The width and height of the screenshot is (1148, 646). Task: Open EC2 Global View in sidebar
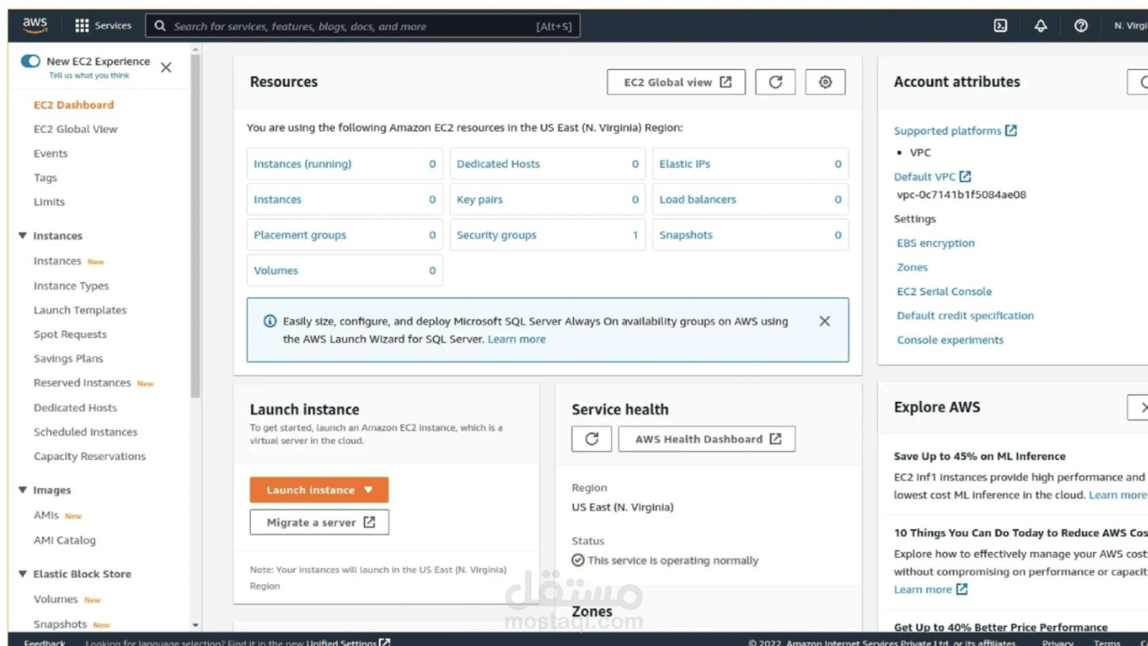(x=75, y=129)
